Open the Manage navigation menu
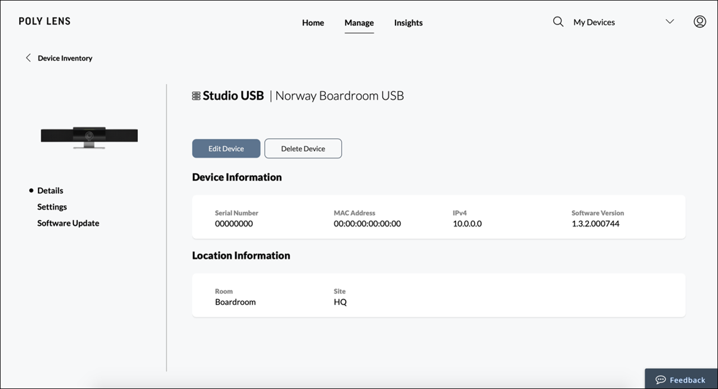The image size is (718, 389). (359, 22)
